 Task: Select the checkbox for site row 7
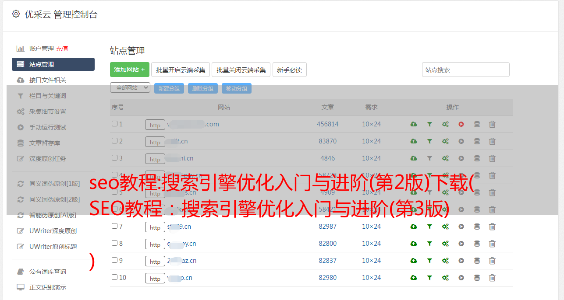[114, 226]
